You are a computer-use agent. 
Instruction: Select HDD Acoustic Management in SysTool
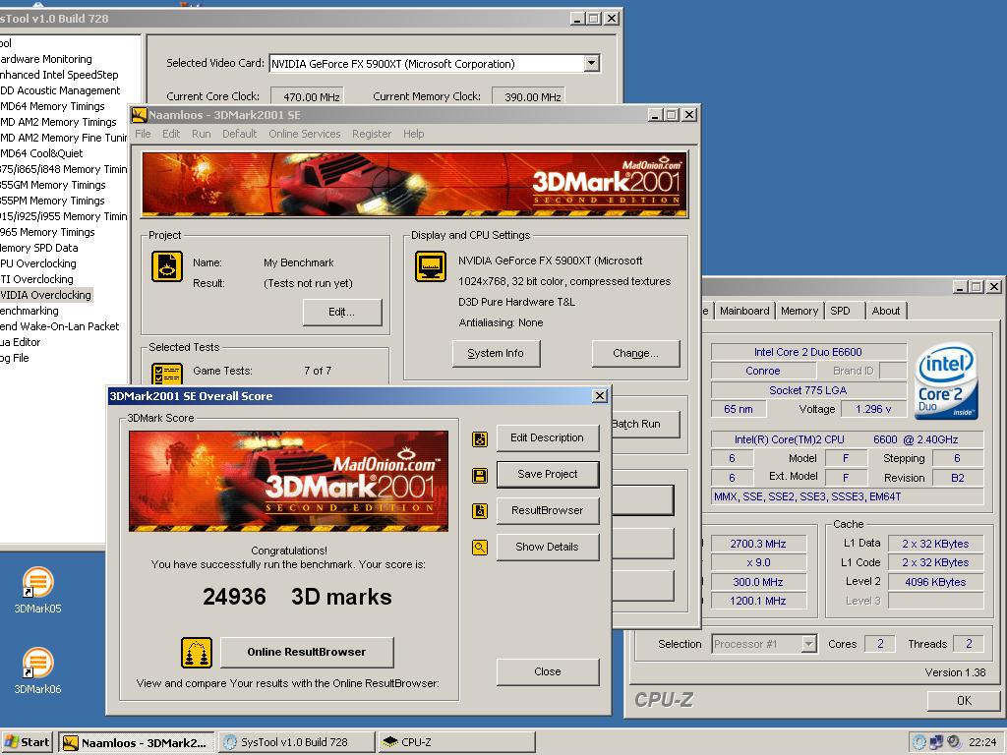click(60, 90)
